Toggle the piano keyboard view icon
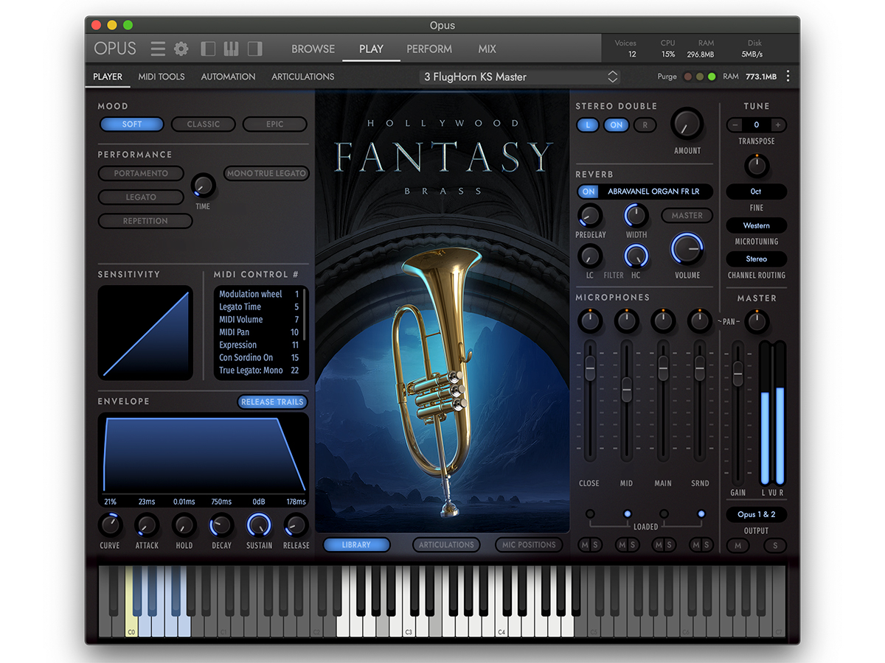 coord(232,49)
